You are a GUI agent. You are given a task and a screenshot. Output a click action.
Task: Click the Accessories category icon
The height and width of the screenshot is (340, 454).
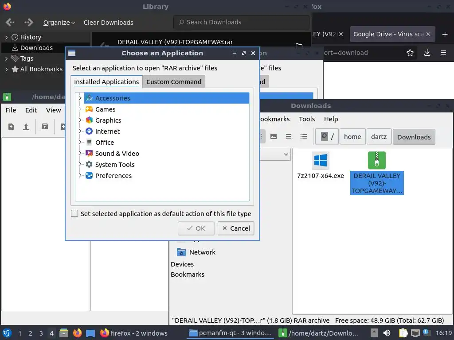pyautogui.click(x=89, y=98)
